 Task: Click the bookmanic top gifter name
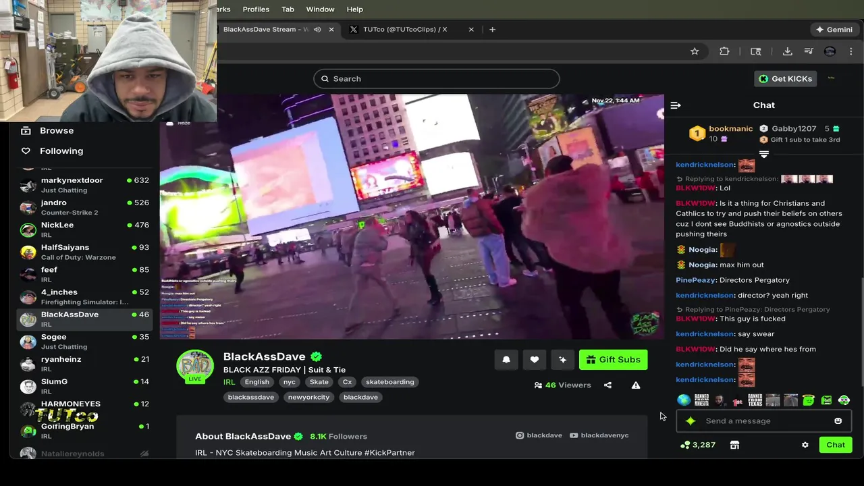point(730,129)
